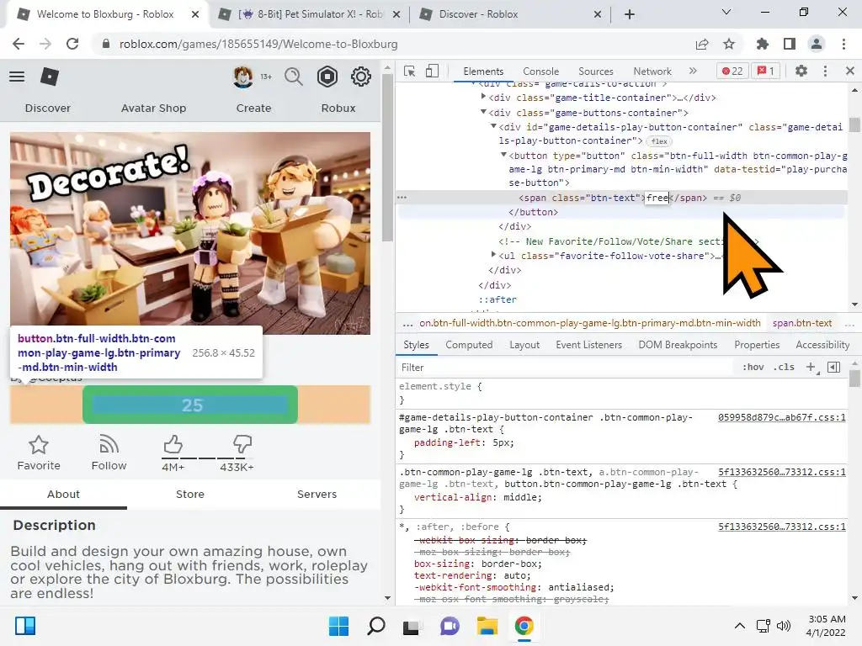Open the Computed styles tab
The width and height of the screenshot is (862, 646).
tap(469, 344)
